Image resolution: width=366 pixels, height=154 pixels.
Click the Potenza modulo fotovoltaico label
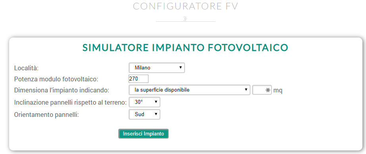coord(56,79)
